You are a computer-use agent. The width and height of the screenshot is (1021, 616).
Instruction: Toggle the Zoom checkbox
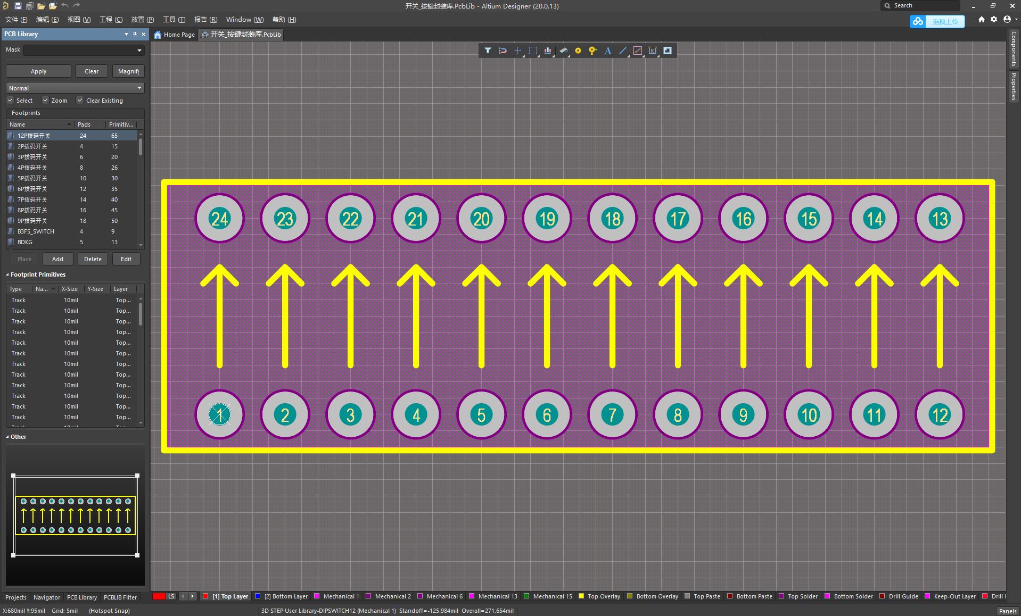click(45, 100)
